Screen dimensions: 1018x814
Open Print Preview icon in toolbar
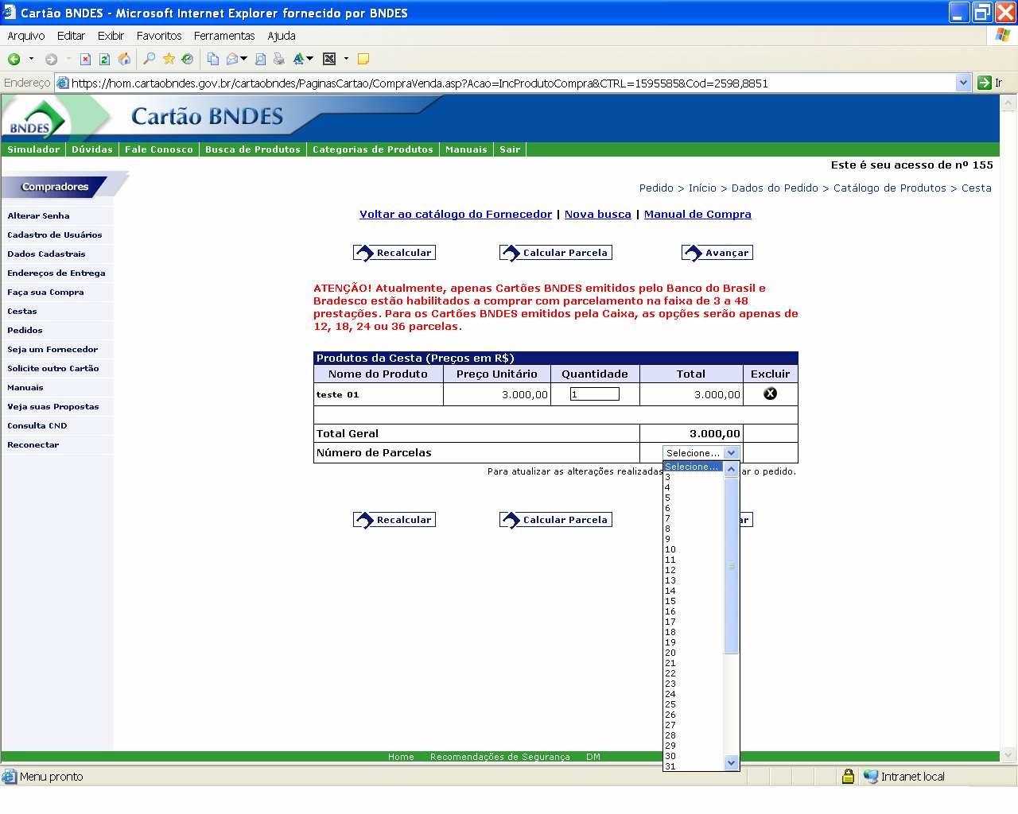click(x=260, y=59)
